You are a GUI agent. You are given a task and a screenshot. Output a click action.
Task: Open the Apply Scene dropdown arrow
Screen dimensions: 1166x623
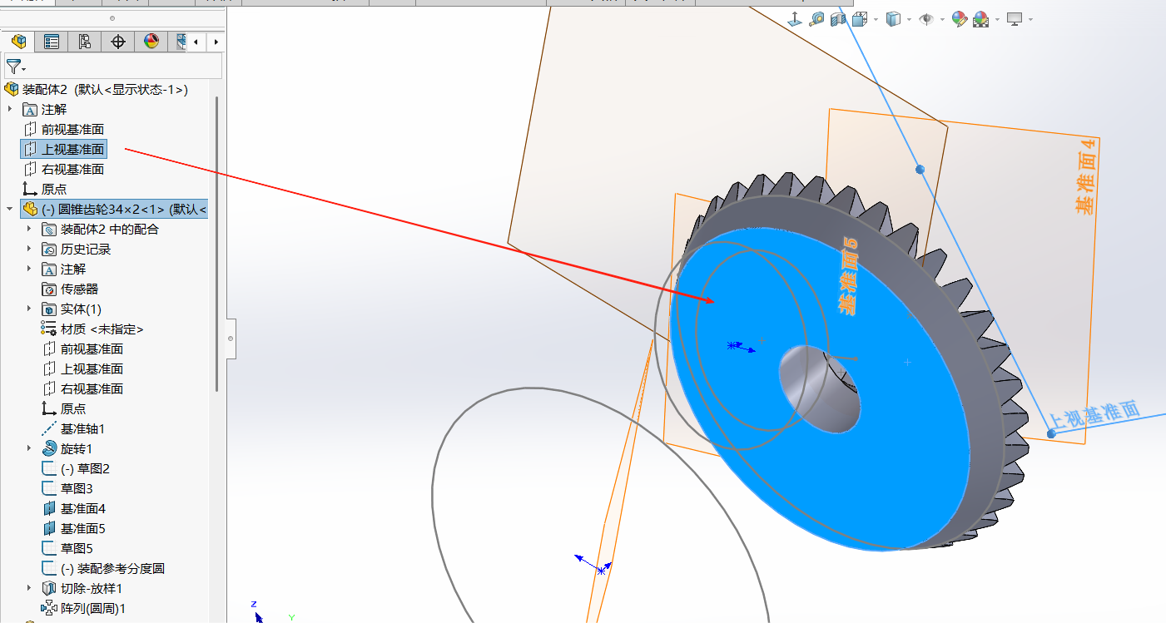coord(997,19)
